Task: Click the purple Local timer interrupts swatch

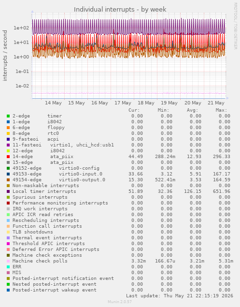Action: 8,191
